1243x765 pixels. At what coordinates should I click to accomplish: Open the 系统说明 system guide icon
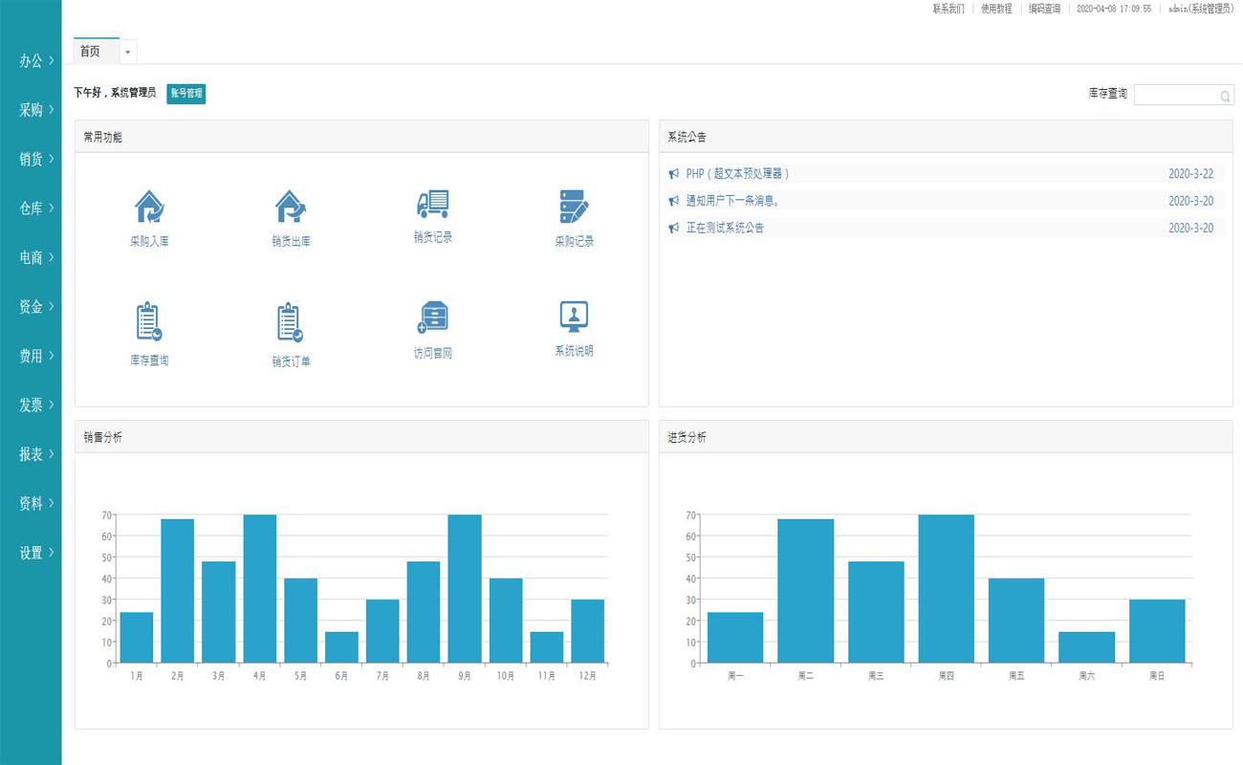coord(574,316)
